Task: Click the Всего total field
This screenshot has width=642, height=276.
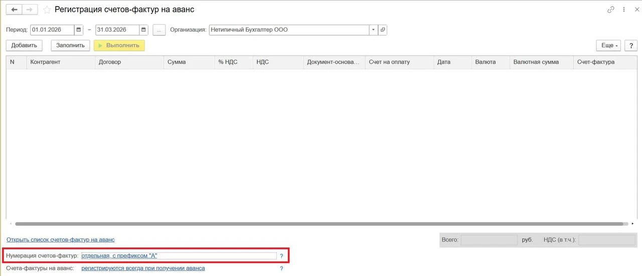Action: (489, 240)
